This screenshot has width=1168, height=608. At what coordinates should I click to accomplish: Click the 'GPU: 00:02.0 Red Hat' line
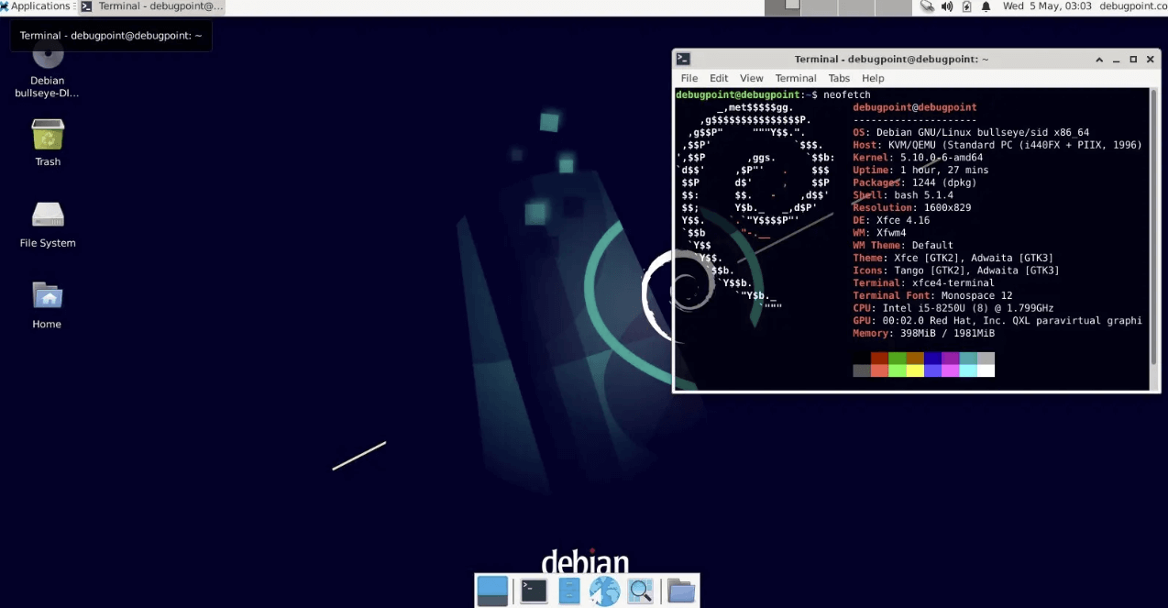pyautogui.click(x=997, y=320)
